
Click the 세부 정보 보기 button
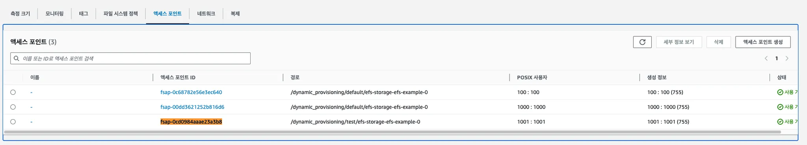pos(679,42)
